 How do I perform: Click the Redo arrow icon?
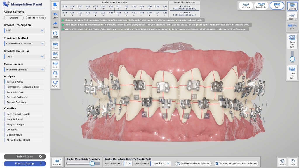[55, 25]
